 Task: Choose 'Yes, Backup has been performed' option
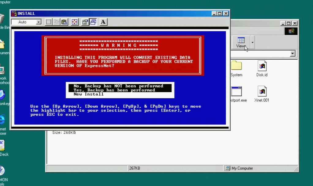[x=114, y=90]
